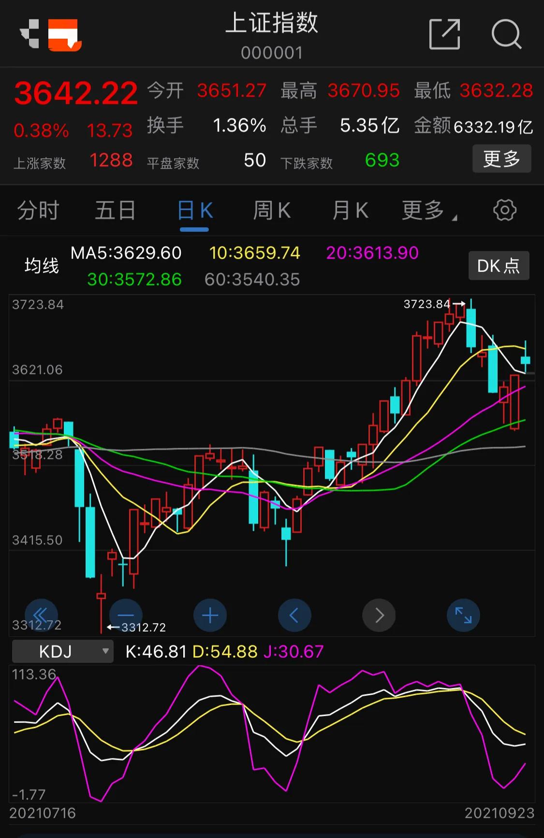Tap the 30:3572.86 moving average value

point(134,279)
